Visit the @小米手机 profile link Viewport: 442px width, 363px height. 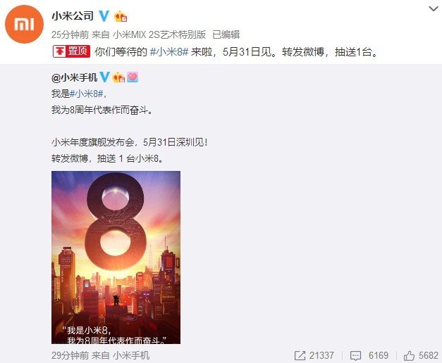click(75, 77)
